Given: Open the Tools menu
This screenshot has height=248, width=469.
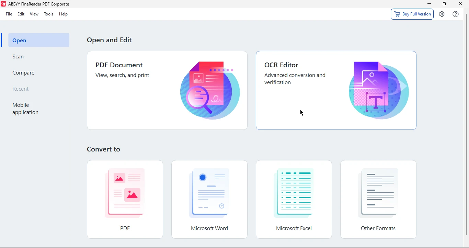Looking at the screenshot, I should [49, 14].
